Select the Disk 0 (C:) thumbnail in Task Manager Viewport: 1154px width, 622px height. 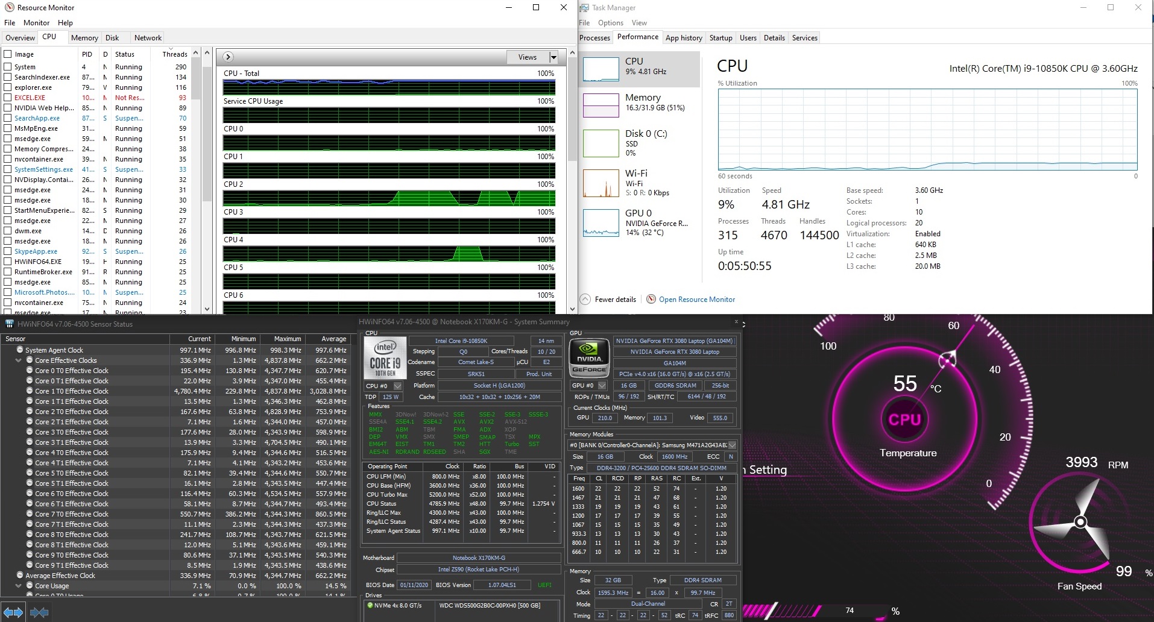[601, 144]
